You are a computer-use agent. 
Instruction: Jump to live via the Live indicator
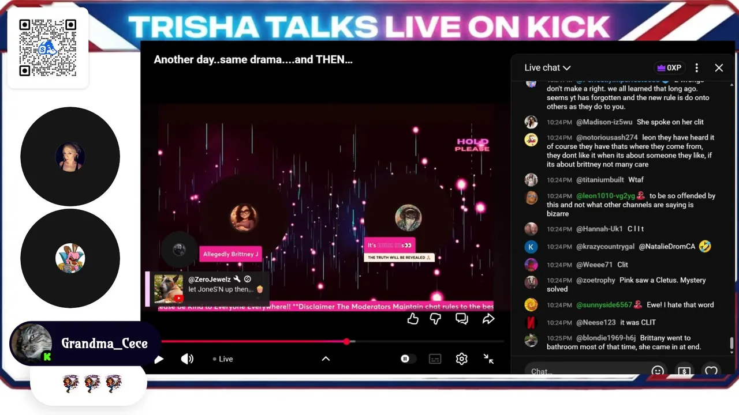tap(223, 359)
